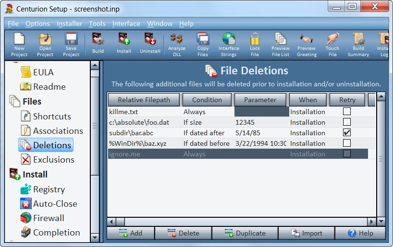
Task: Open the Window menu
Action: 160,24
